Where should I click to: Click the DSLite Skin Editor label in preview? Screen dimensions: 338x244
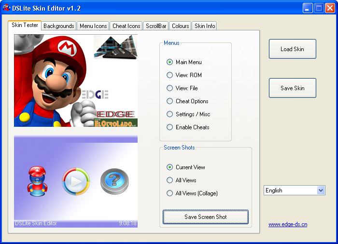tap(36, 223)
